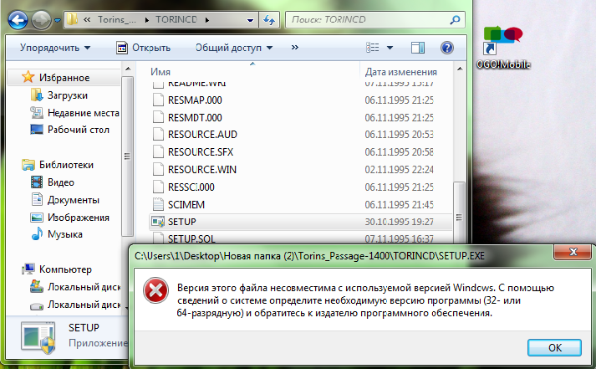Click the Видео film strip icon
Screen dimensions: 596x369
[37, 182]
